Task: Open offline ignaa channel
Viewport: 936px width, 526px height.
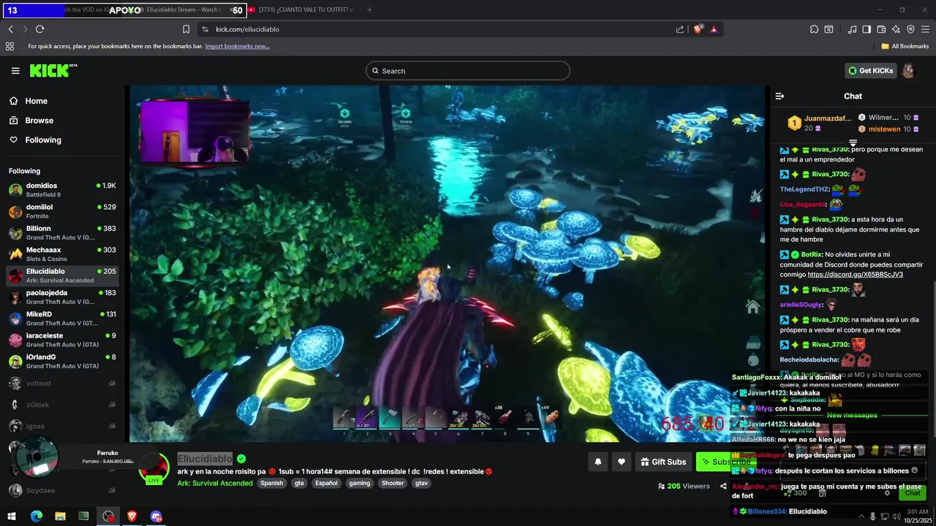Action: [x=62, y=426]
